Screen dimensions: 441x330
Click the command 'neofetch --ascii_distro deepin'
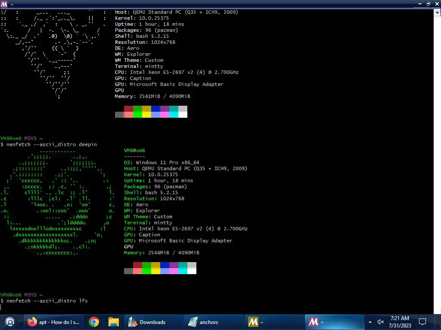click(52, 144)
